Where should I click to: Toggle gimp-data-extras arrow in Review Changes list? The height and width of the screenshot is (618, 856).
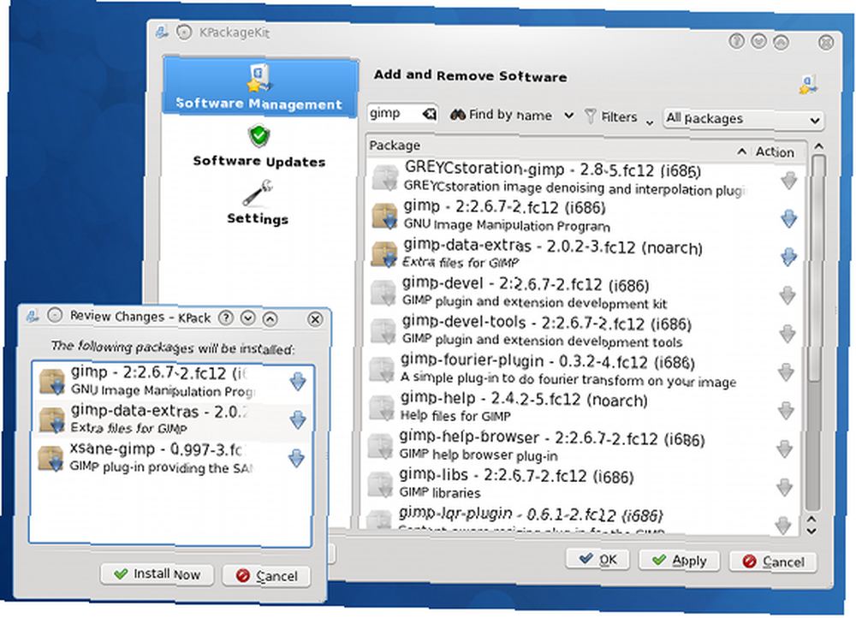pyautogui.click(x=298, y=419)
